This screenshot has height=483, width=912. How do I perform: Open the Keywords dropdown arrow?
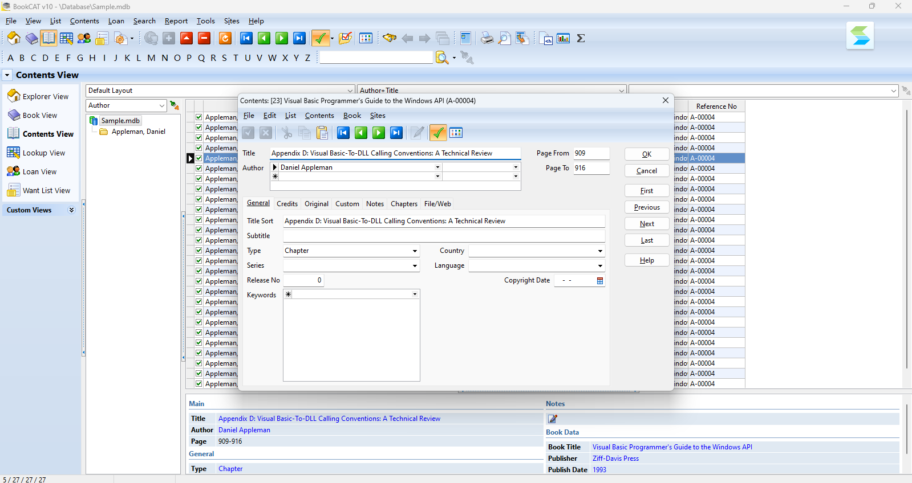point(415,294)
